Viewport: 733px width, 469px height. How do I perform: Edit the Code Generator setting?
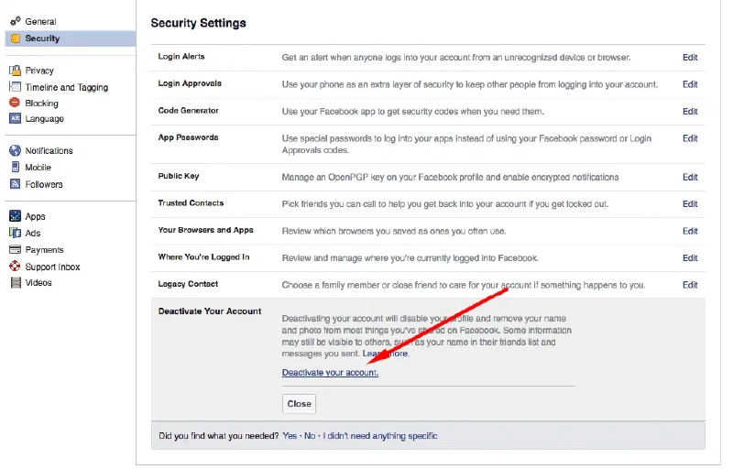pos(690,112)
